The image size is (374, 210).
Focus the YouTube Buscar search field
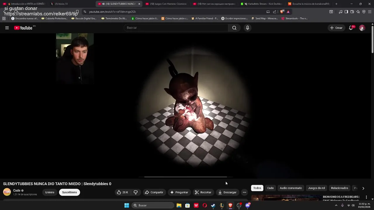(x=176, y=28)
